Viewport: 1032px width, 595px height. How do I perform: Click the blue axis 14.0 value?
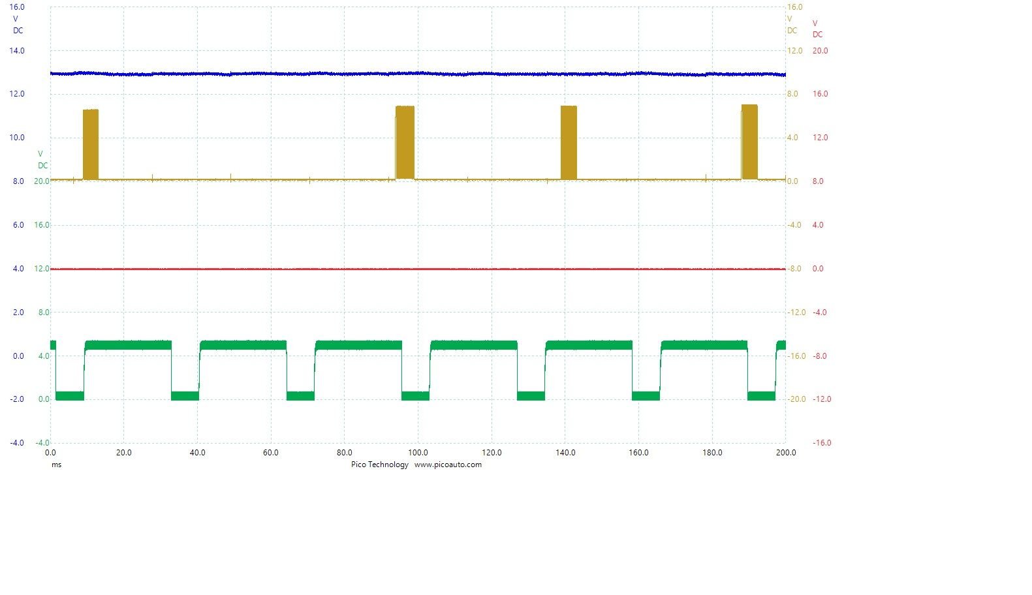coord(16,51)
